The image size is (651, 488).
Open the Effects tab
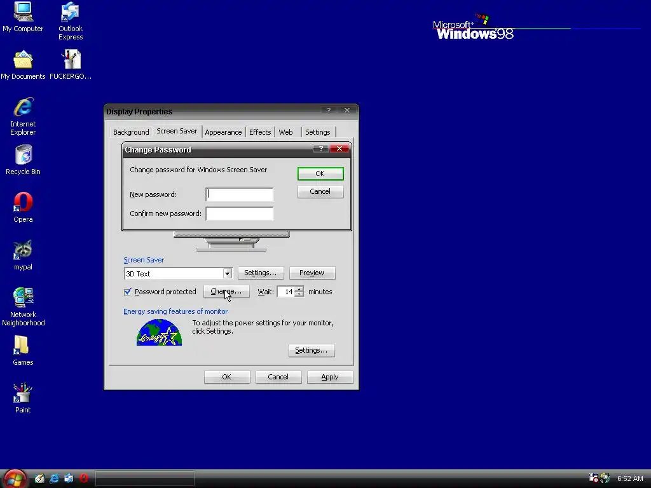click(x=260, y=132)
